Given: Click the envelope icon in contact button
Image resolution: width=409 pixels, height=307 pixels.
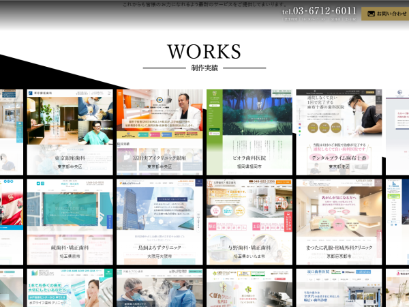Looking at the screenshot, I should (x=371, y=14).
